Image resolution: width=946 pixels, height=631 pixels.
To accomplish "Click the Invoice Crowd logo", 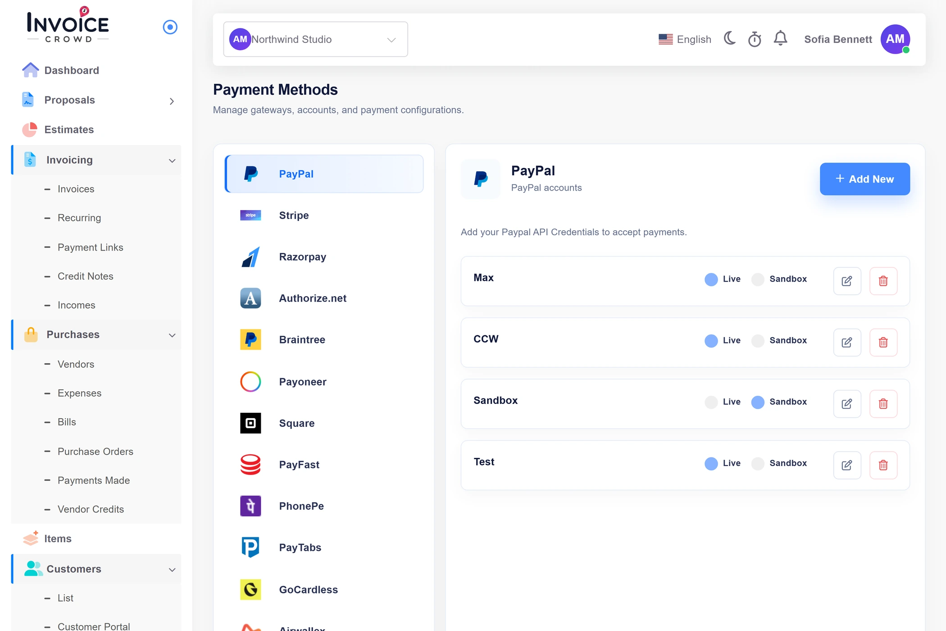I will point(68,25).
